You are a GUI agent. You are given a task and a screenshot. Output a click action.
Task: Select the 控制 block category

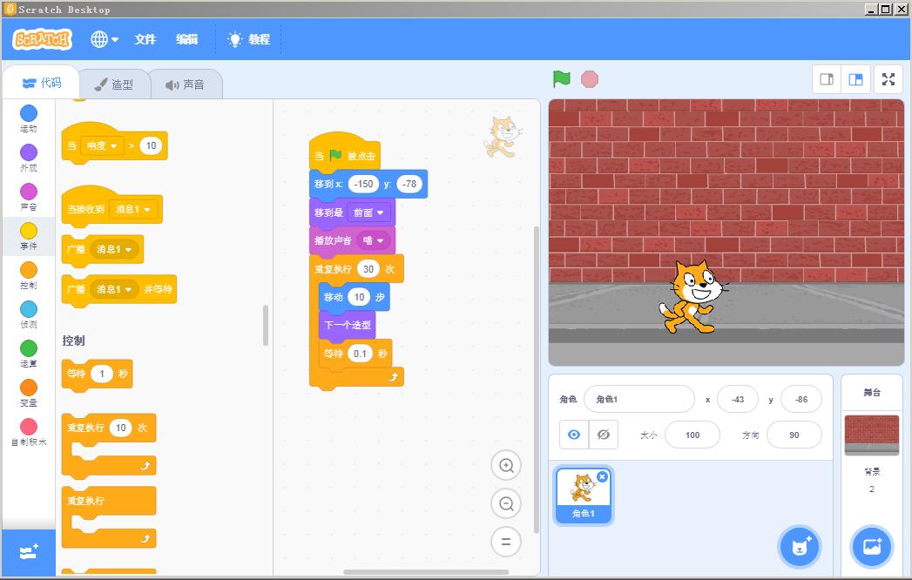29,275
